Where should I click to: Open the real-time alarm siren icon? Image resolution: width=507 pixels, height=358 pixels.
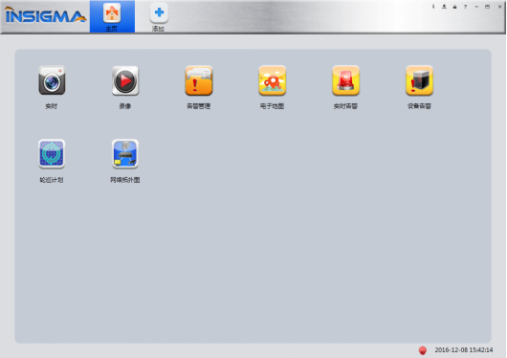345,80
